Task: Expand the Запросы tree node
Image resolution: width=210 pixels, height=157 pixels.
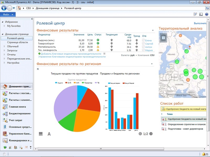Action: click(4, 51)
